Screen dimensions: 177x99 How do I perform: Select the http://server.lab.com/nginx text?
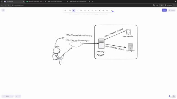click(x=77, y=40)
